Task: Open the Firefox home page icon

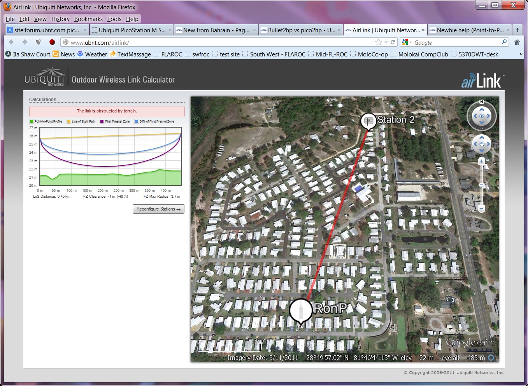Action: pyautogui.click(x=517, y=42)
